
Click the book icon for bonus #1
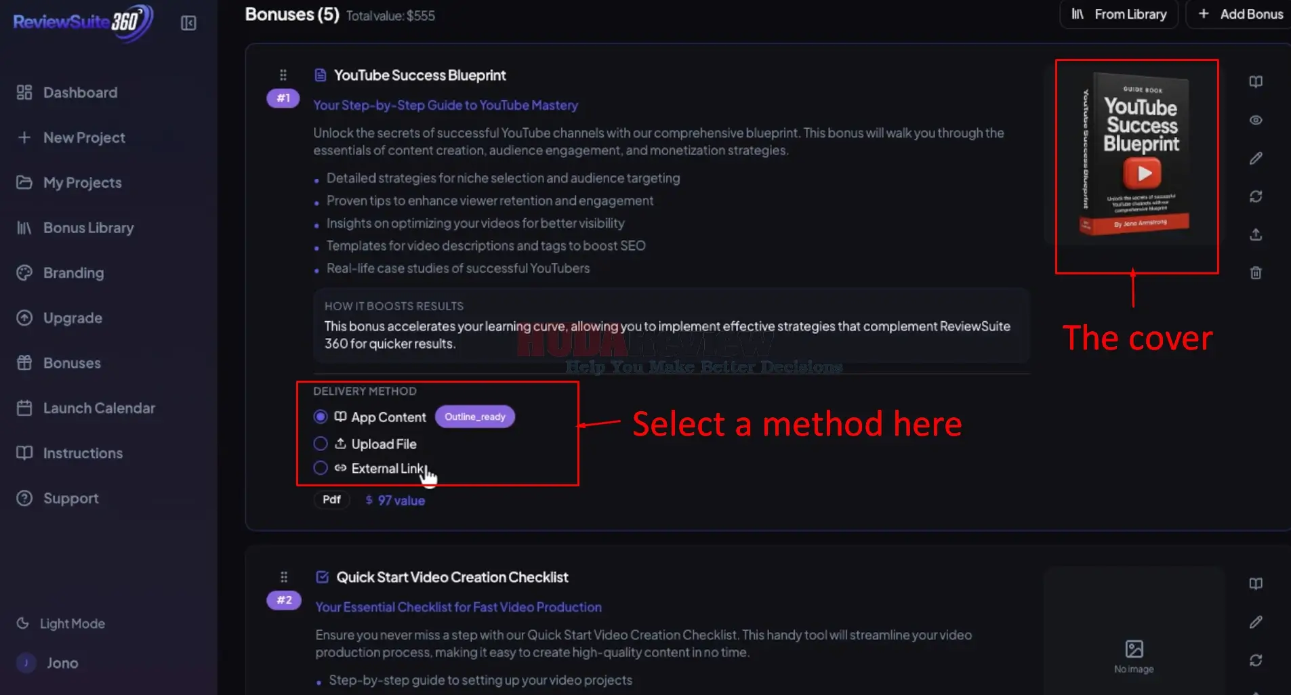(x=1256, y=82)
